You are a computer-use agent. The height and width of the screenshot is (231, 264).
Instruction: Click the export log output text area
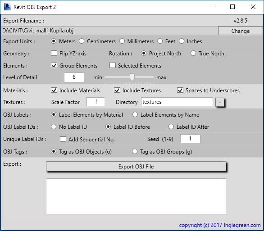(136, 196)
